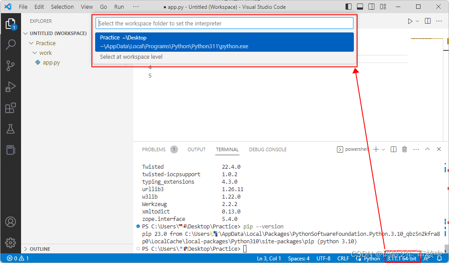
Task: Choose Select at workspace level
Action: [x=224, y=57]
